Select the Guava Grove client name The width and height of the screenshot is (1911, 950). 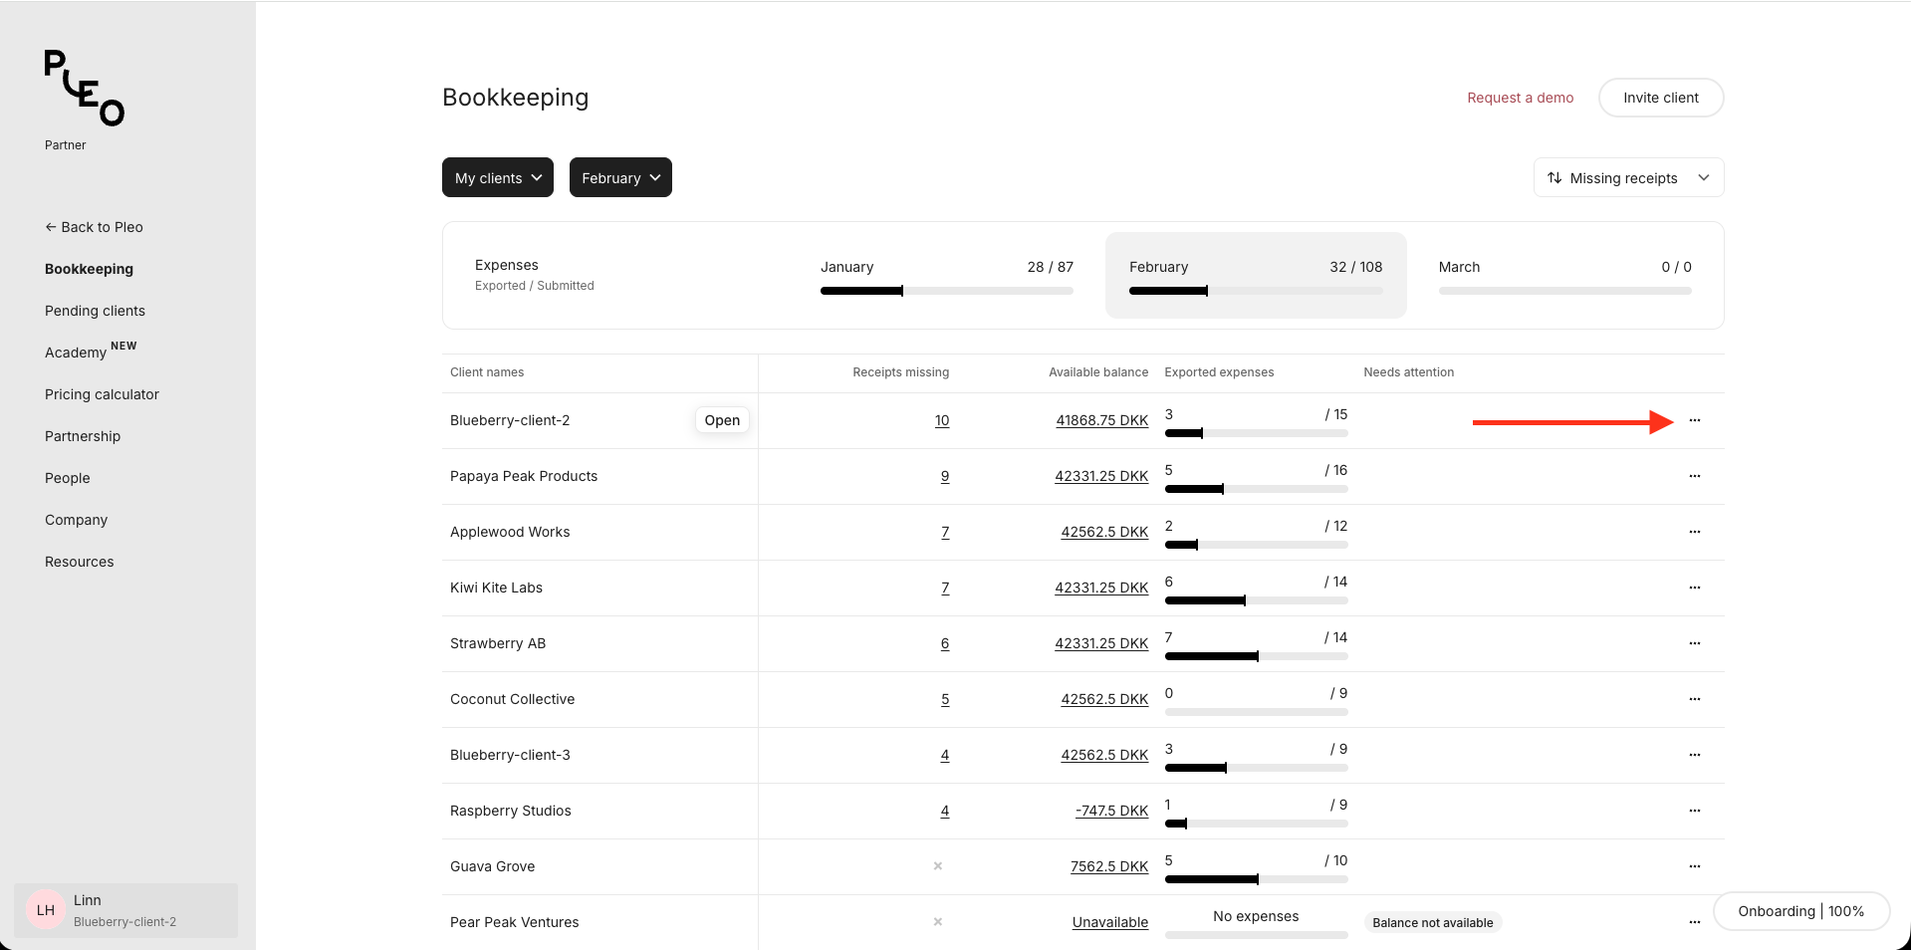tap(492, 866)
